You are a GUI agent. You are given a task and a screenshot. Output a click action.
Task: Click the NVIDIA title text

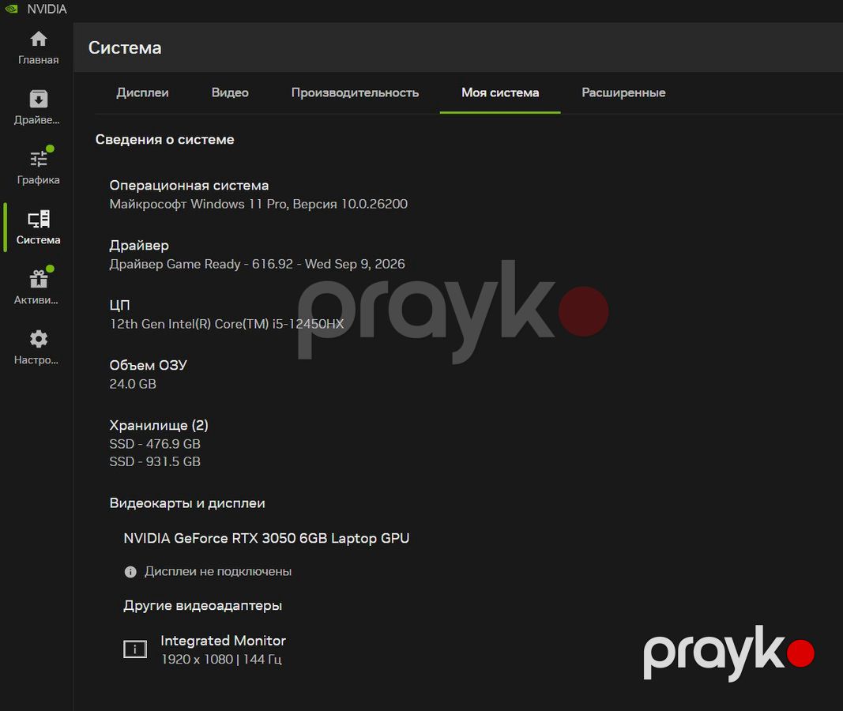click(x=47, y=9)
